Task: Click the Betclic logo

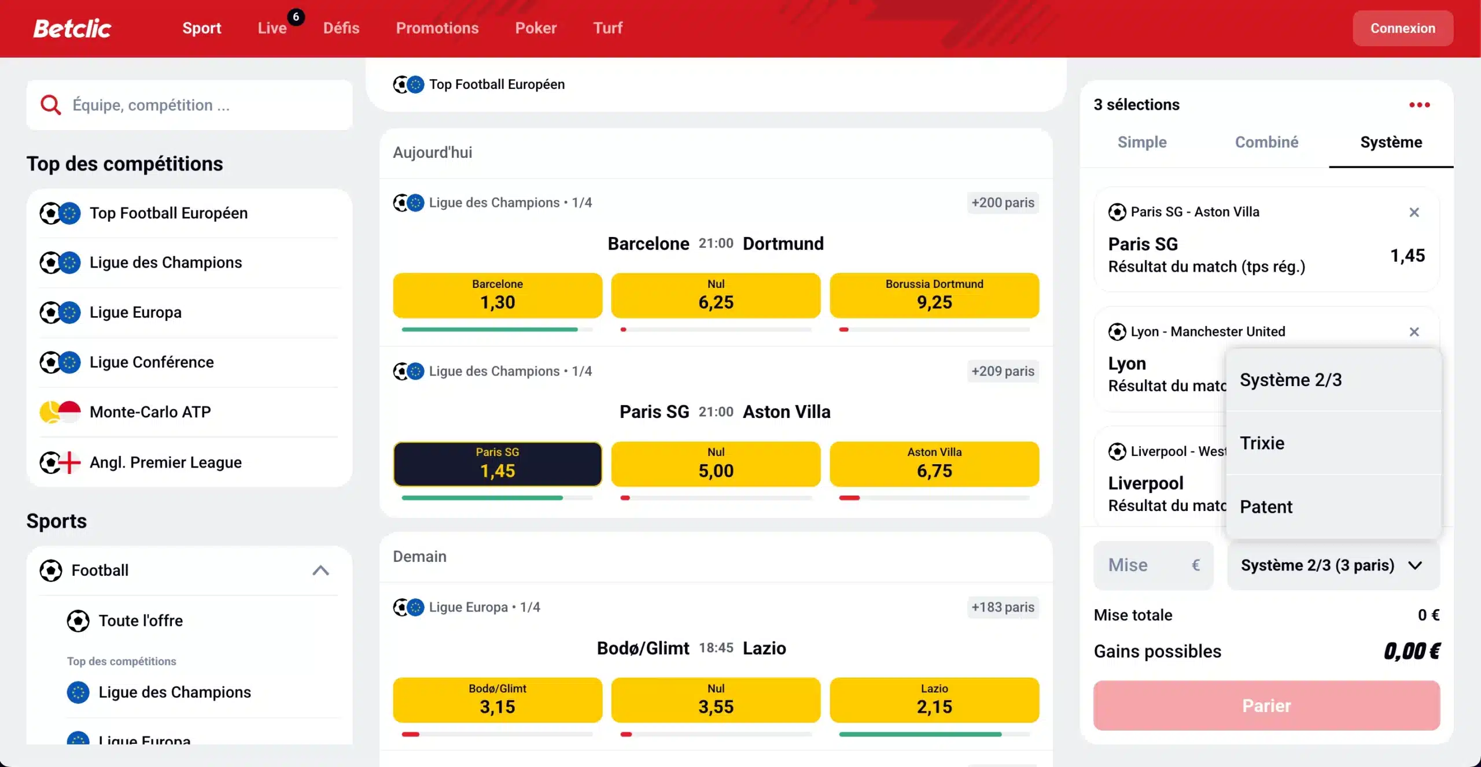Action: point(72,28)
